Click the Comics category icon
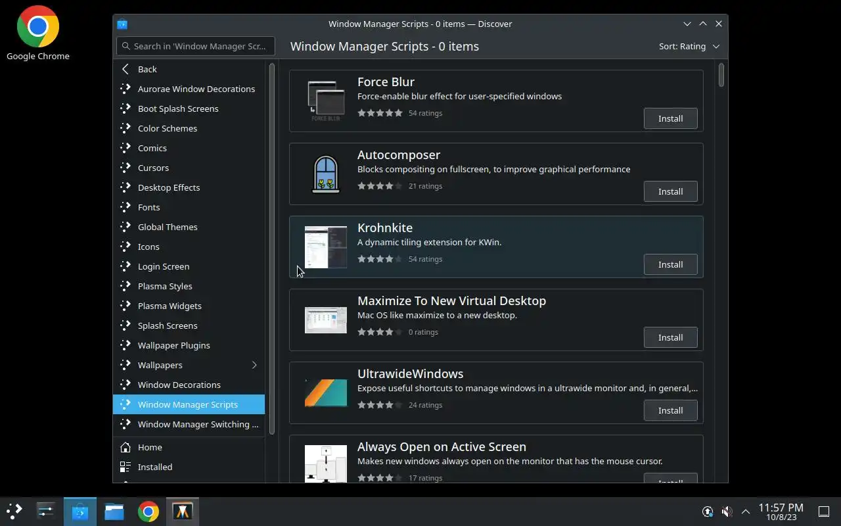The image size is (841, 526). [x=125, y=148]
